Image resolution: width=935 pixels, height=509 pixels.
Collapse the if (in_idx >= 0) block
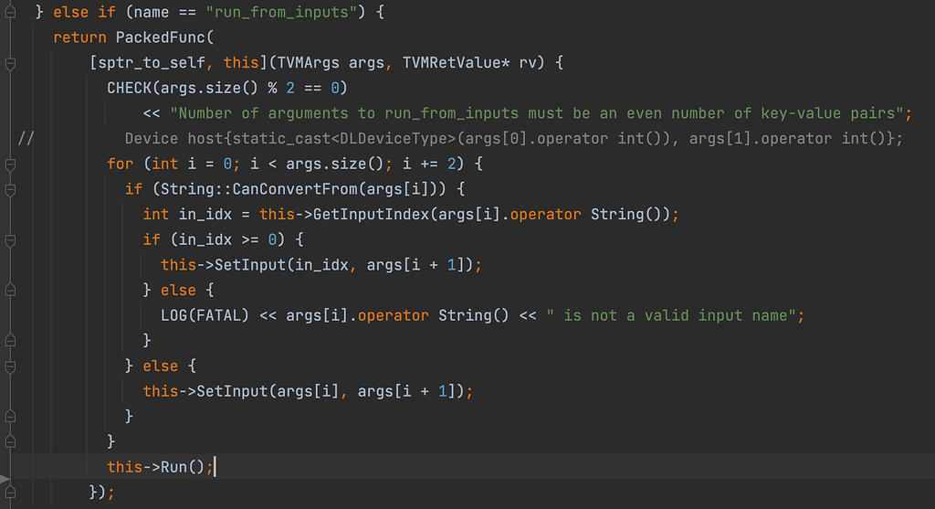pos(10,240)
